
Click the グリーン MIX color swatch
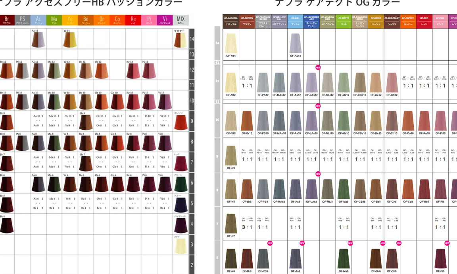(x=181, y=184)
